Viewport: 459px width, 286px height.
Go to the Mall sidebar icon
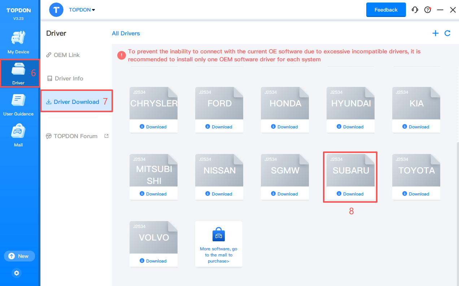coord(18,136)
